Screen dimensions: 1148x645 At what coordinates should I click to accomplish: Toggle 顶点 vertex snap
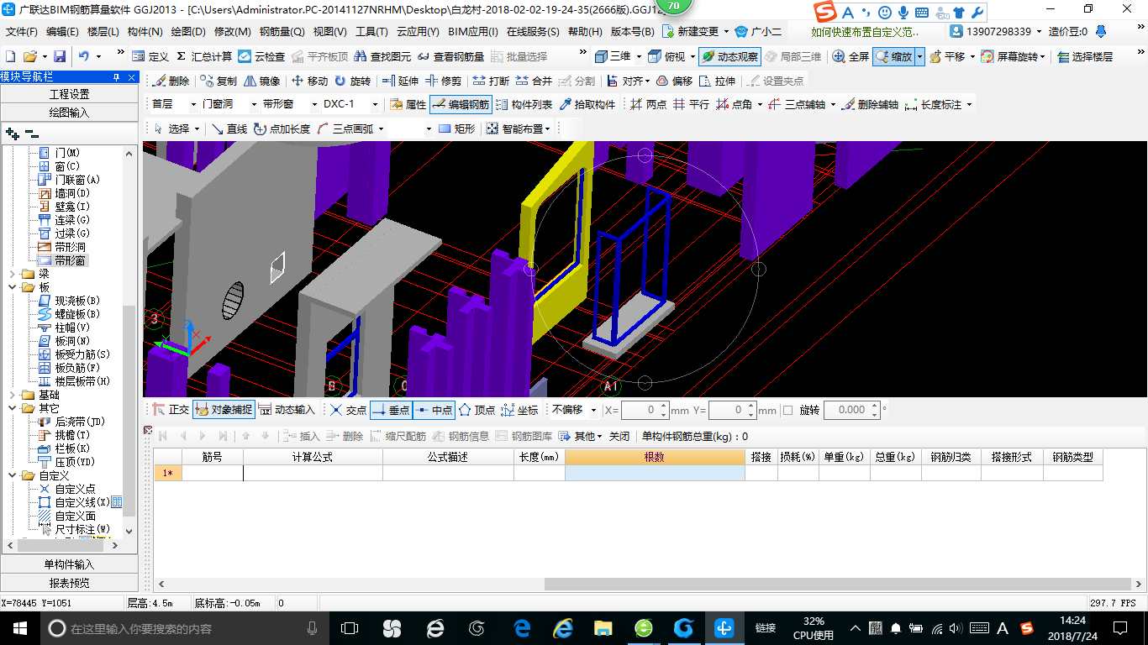click(x=477, y=410)
